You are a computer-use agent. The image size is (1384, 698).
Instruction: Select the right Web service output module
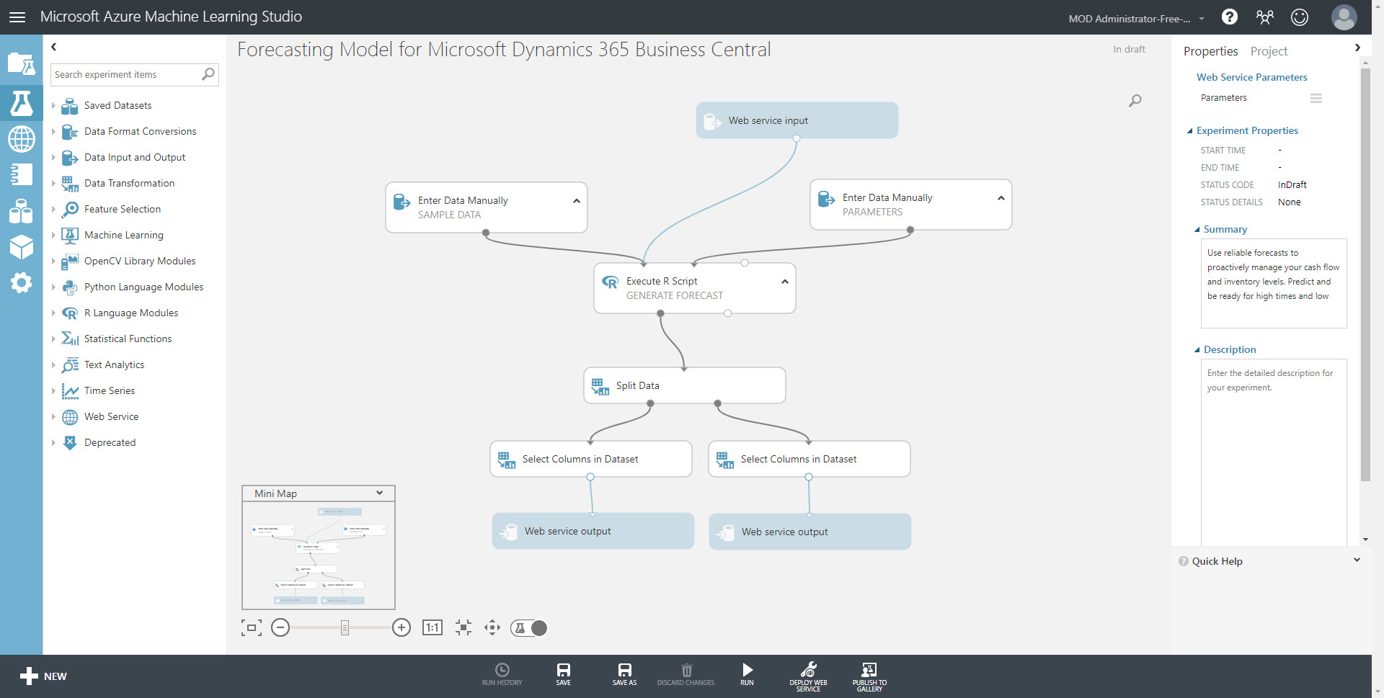[x=809, y=532]
